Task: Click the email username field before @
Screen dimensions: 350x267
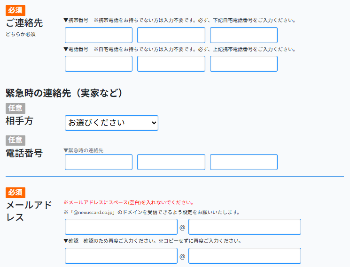Action: click(121, 227)
